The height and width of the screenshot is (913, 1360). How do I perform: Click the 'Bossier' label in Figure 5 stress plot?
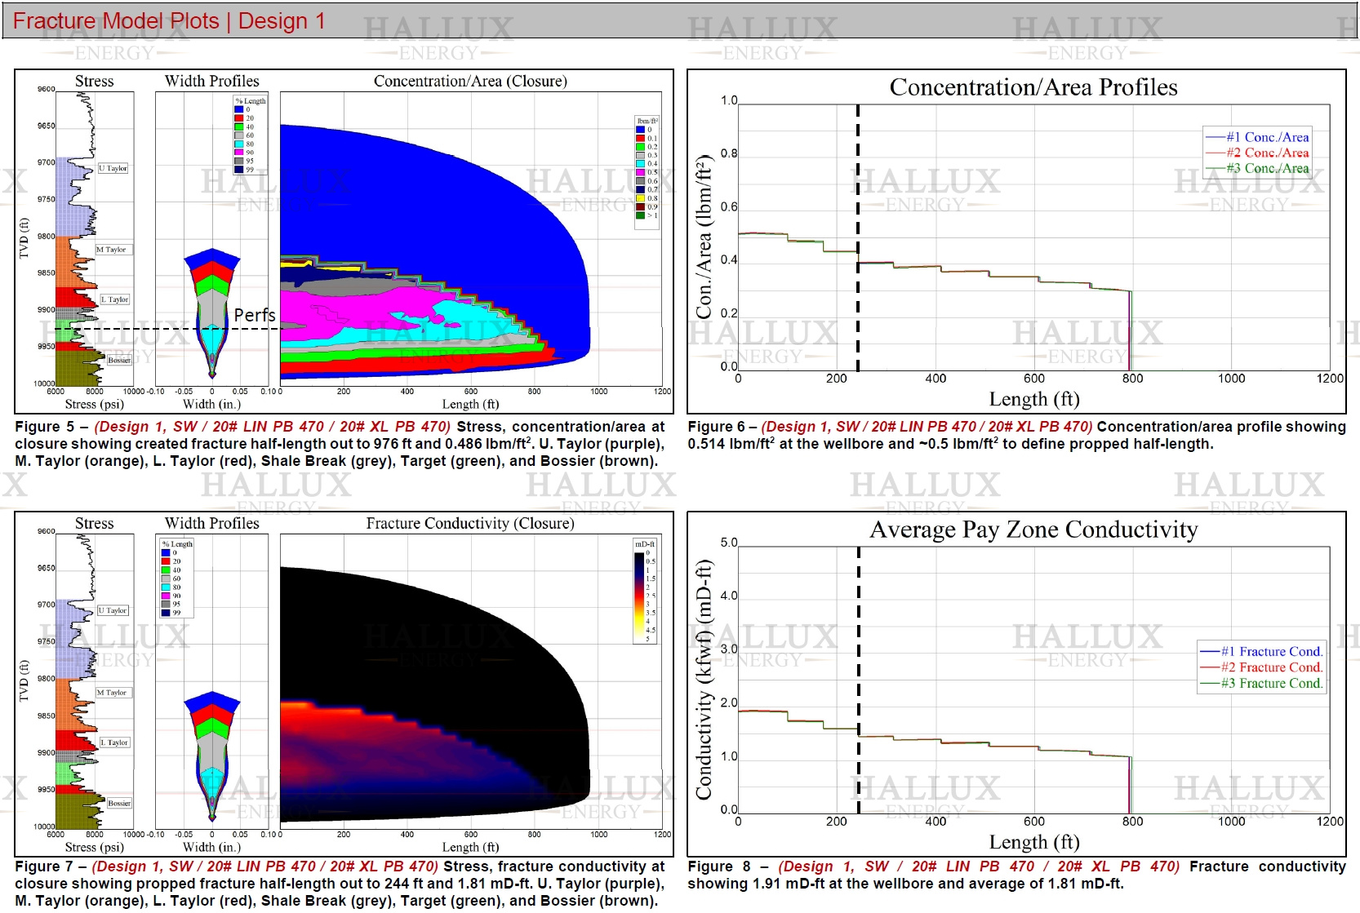[119, 360]
